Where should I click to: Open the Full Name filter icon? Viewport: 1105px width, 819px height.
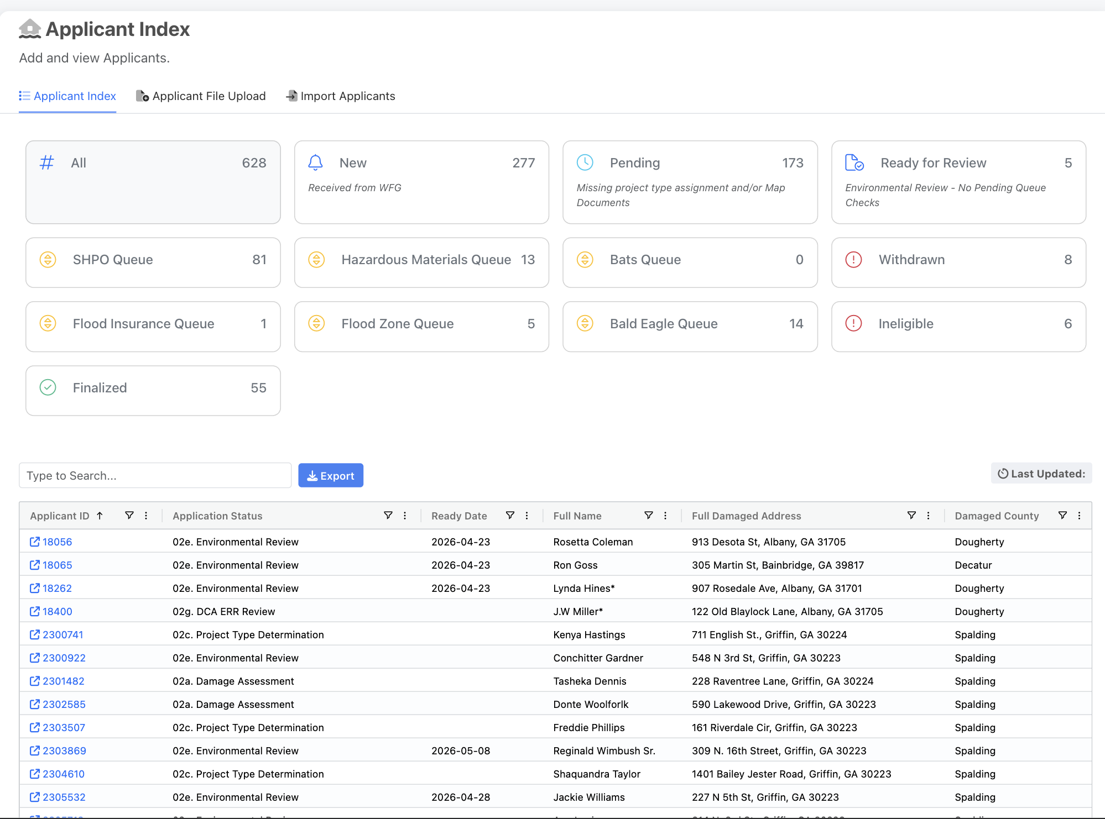[649, 516]
